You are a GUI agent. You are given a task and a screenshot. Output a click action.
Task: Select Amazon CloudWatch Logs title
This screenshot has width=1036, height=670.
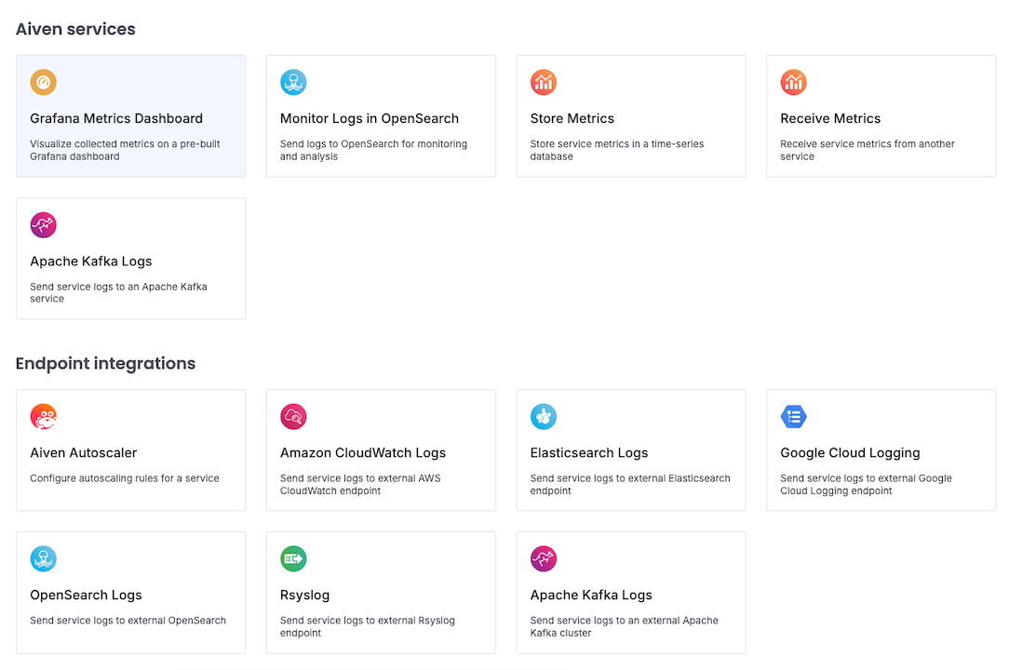tap(363, 452)
